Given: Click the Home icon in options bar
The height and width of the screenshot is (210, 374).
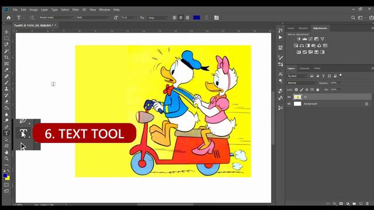Looking at the screenshot, I should point(9,17).
